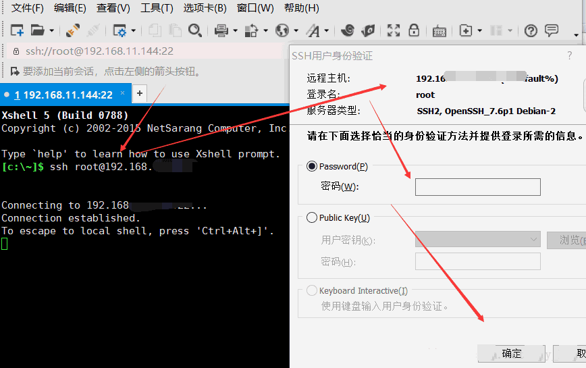Viewport: 586px width, 368px height.
Task: Click the greyed-out Paste toolbar icon
Action: tap(175, 30)
